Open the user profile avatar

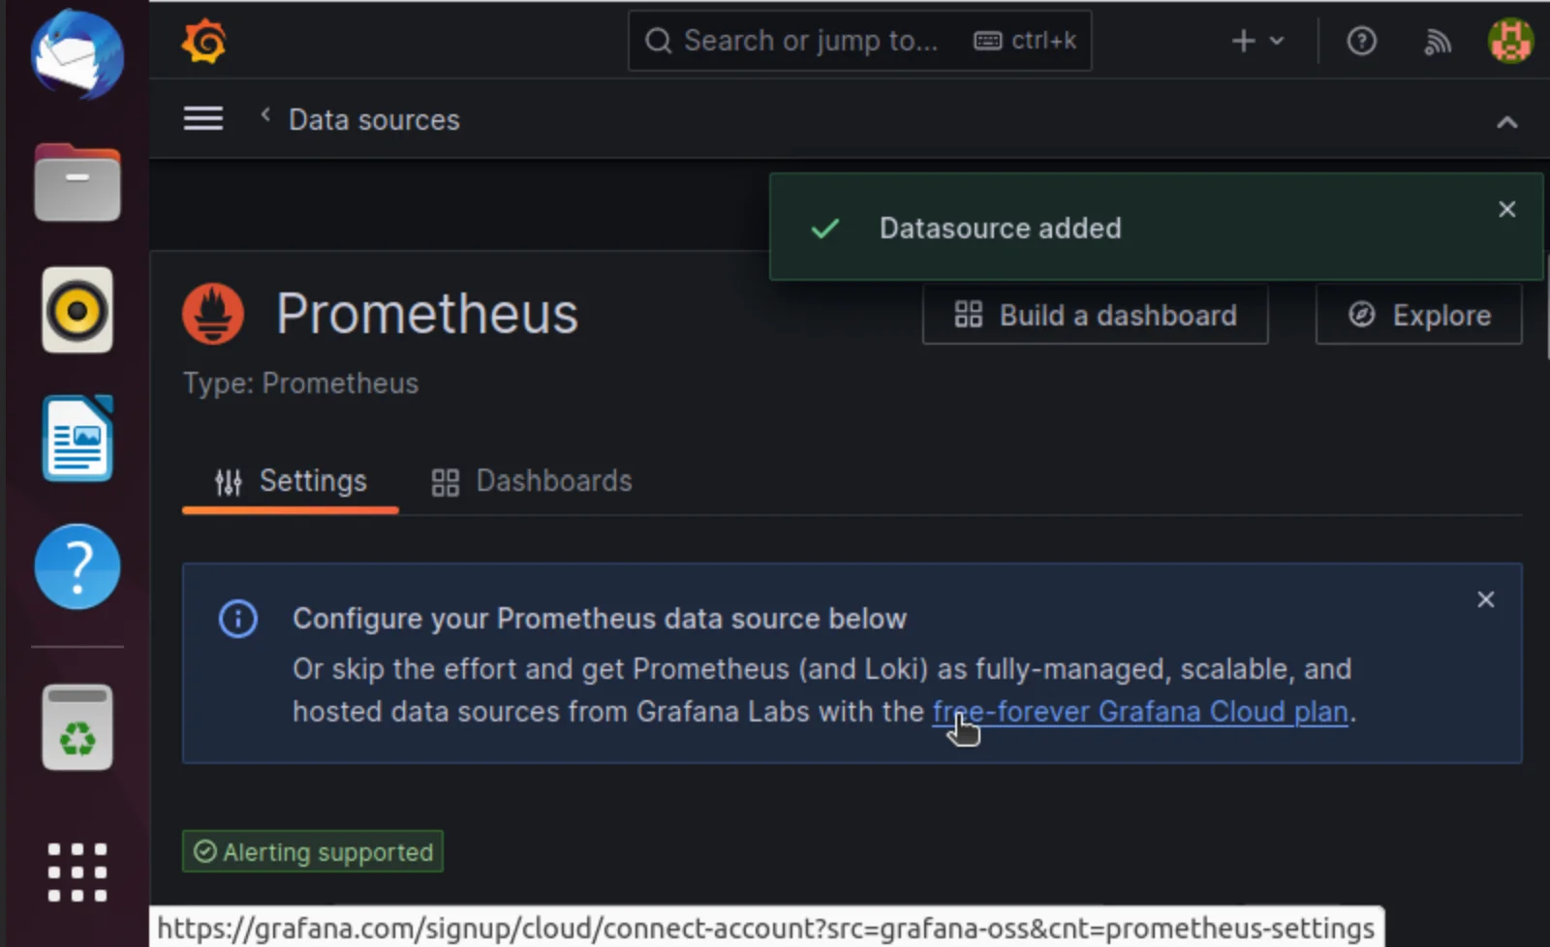coord(1509,42)
